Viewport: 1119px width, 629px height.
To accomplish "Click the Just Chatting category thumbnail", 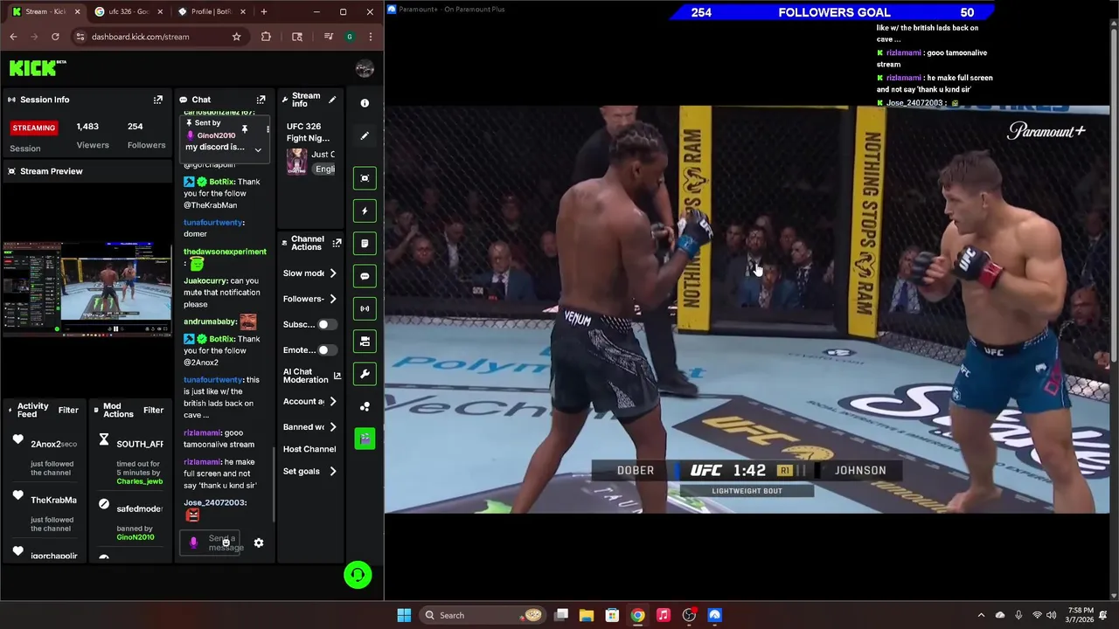I will coord(297,161).
